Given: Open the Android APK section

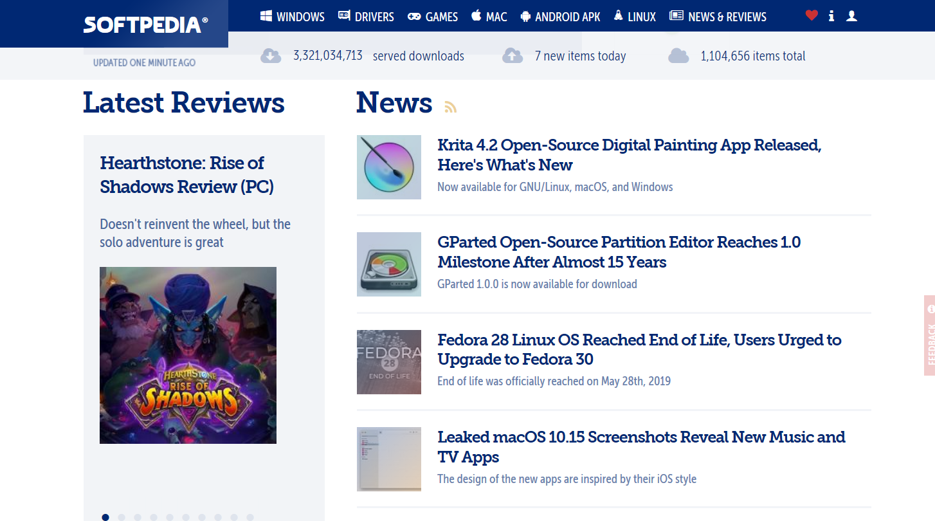Looking at the screenshot, I should (560, 17).
